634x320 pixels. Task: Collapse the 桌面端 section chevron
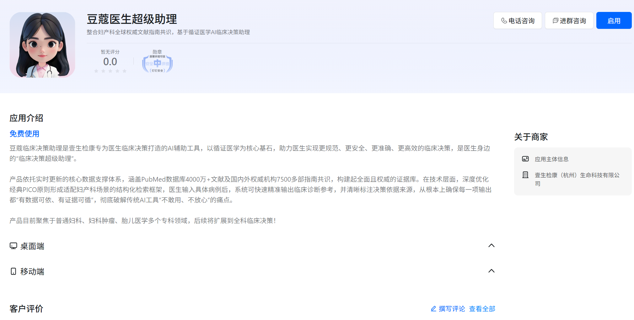[x=492, y=246]
